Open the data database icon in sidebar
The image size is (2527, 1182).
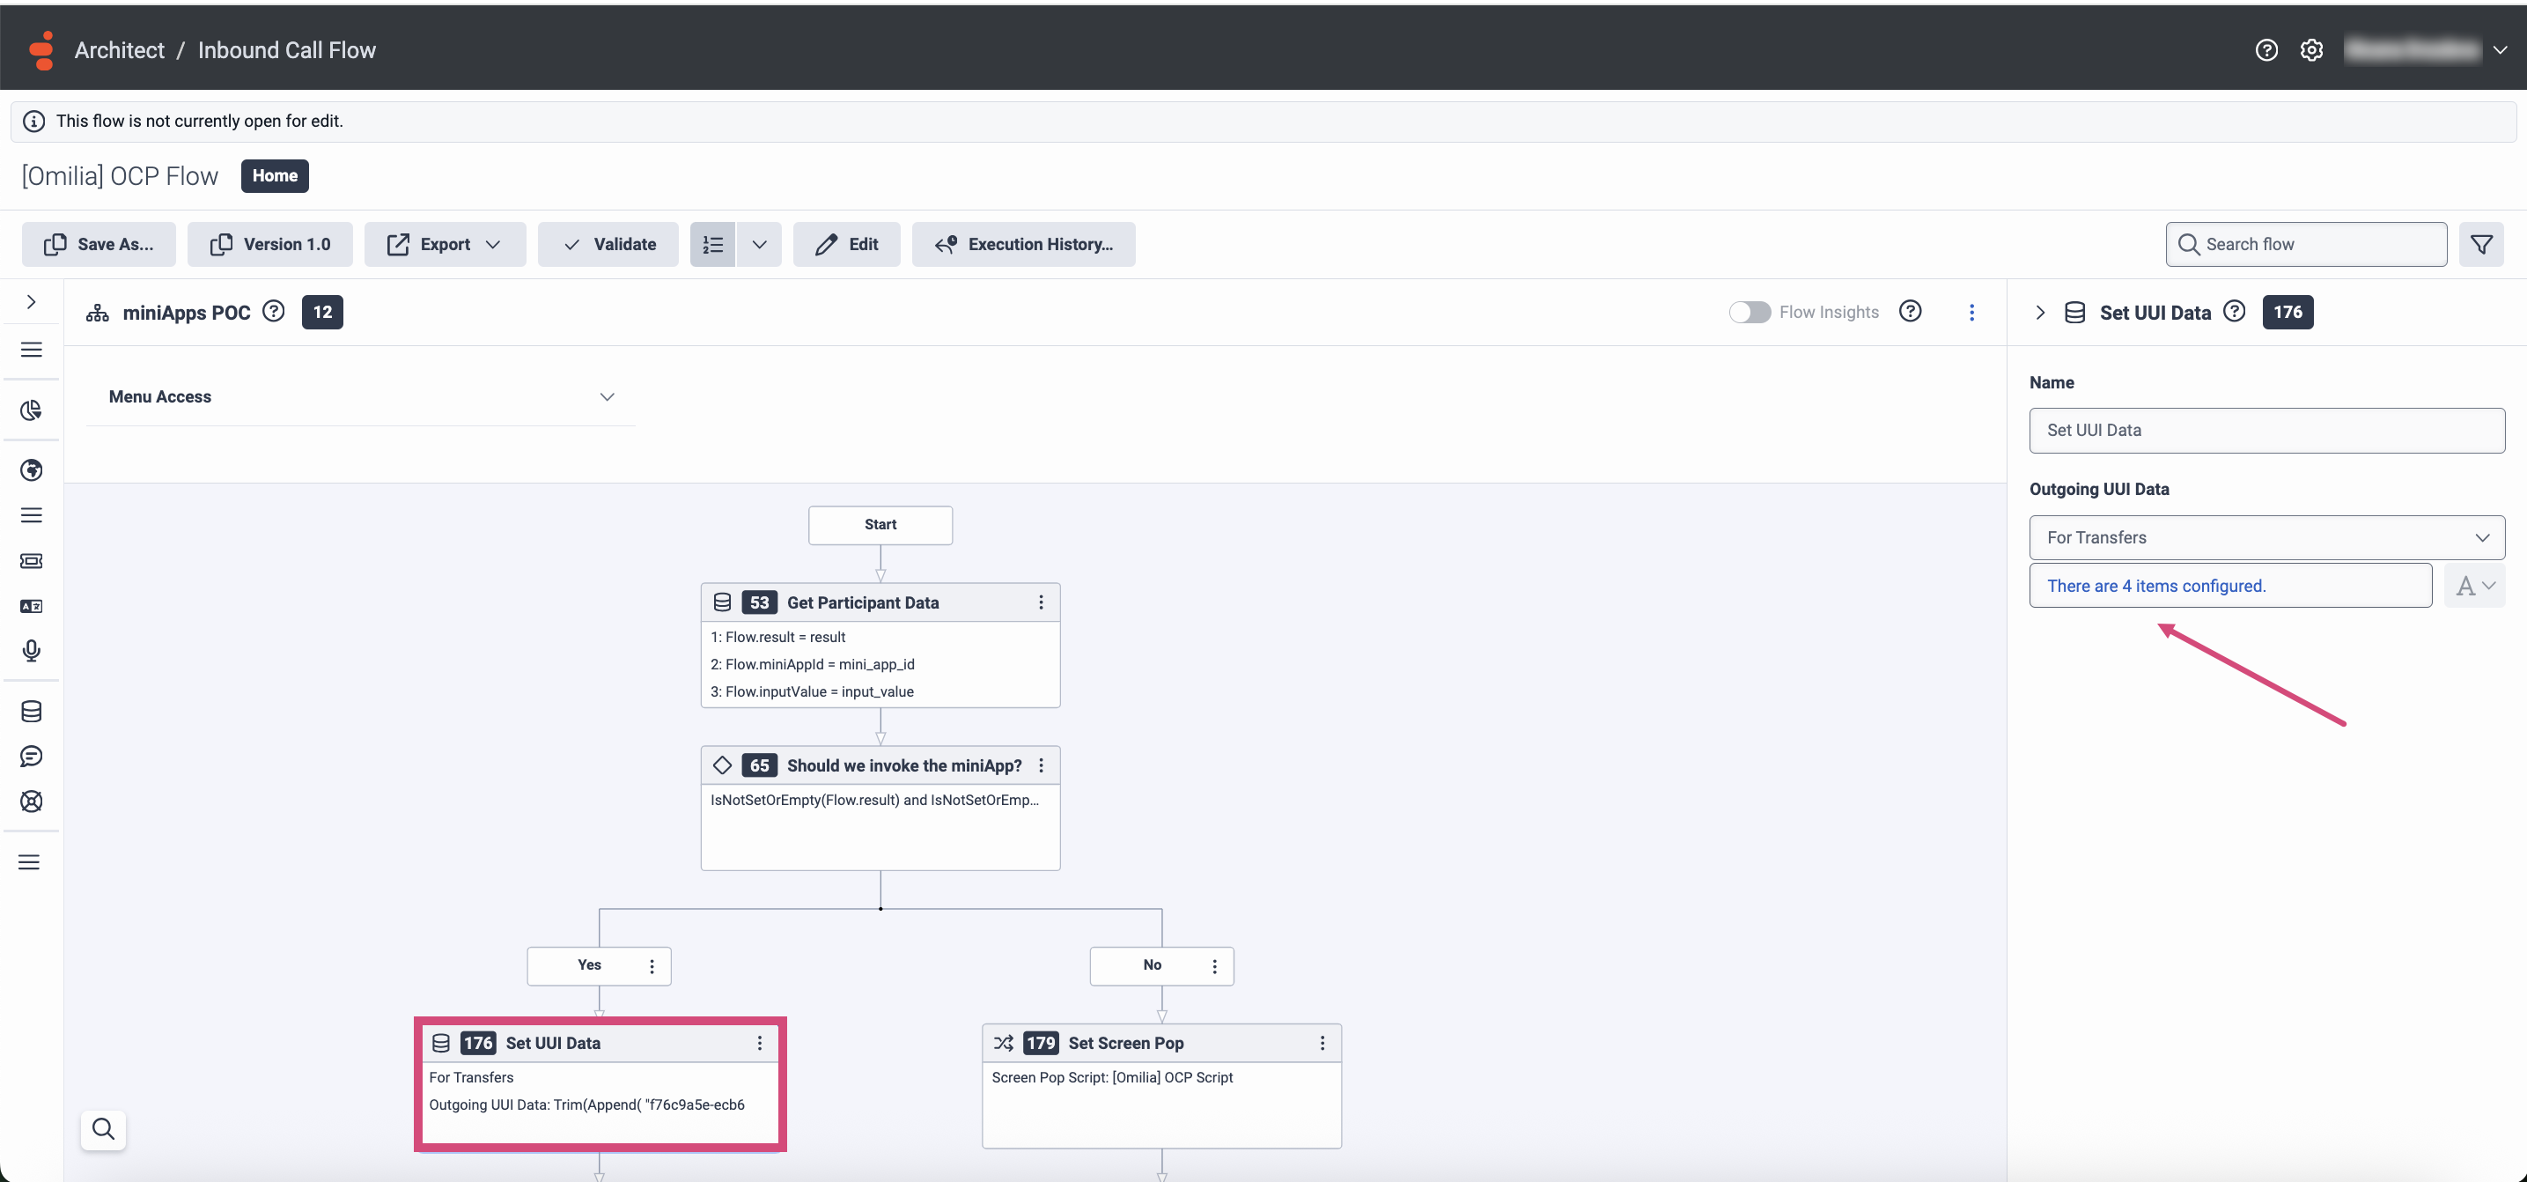click(x=32, y=711)
